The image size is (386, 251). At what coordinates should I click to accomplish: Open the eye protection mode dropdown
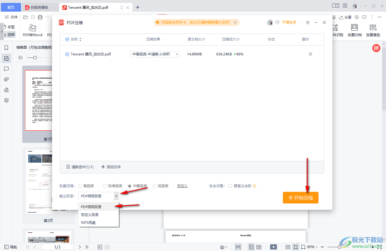point(224,247)
